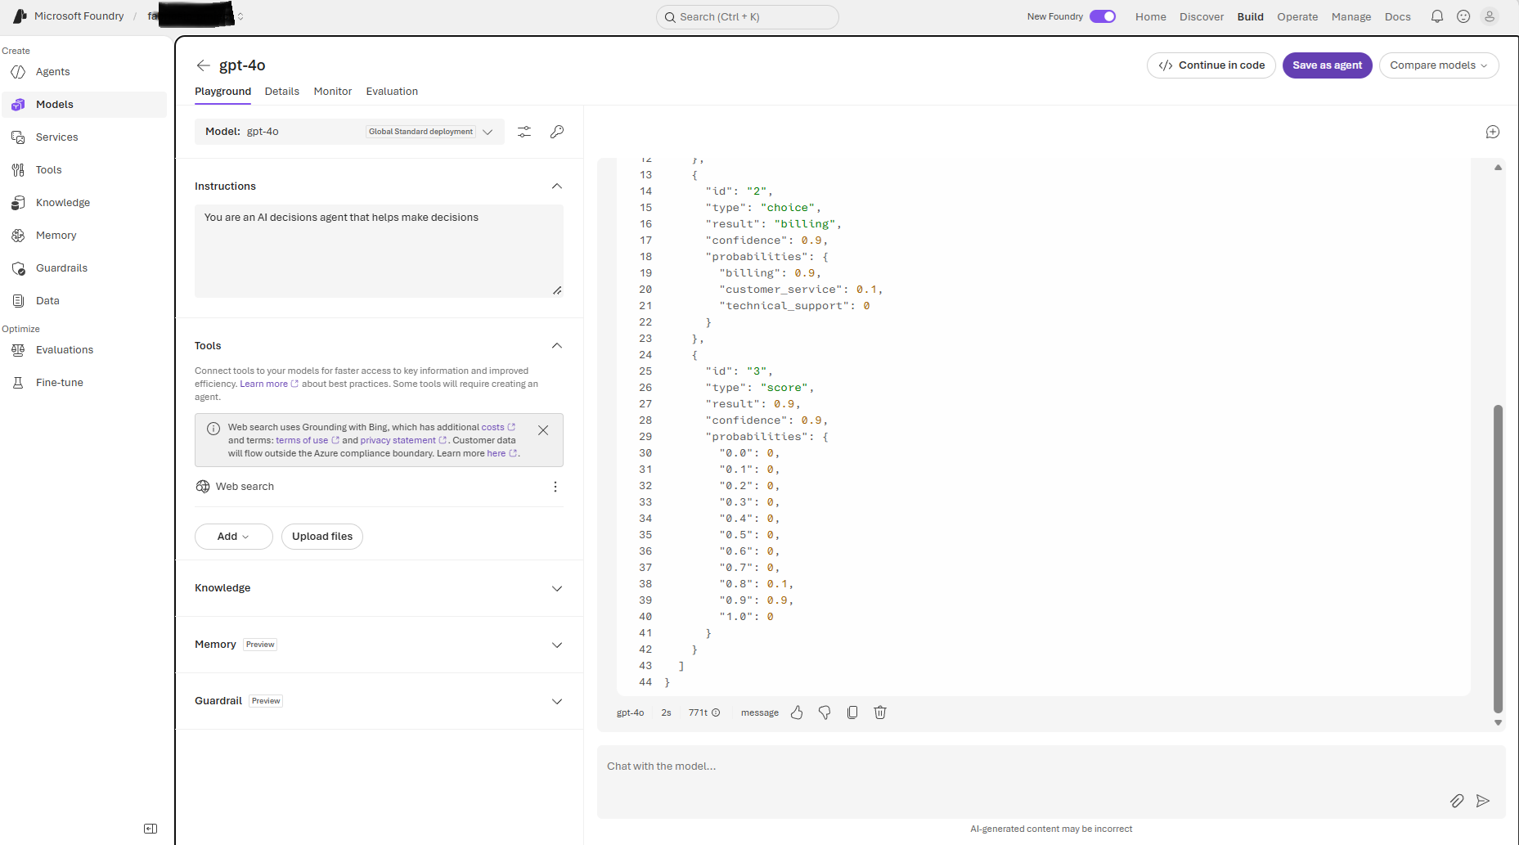Delete the response message
1519x845 pixels.
pos(880,712)
